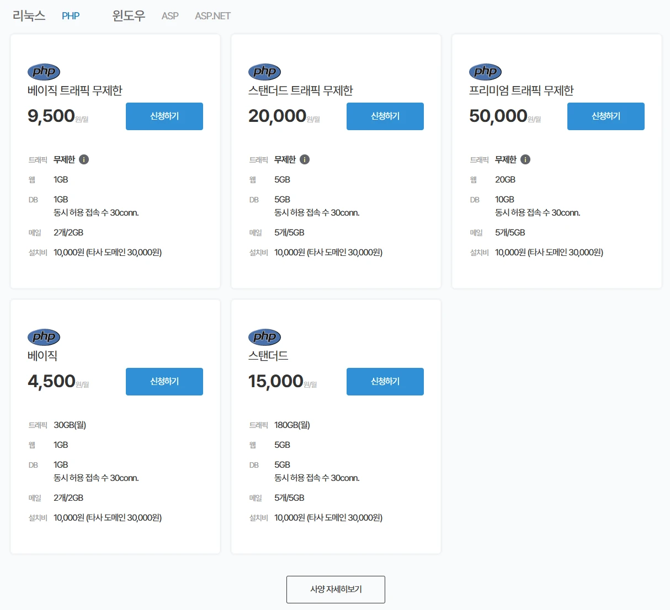Image resolution: width=670 pixels, height=610 pixels.
Task: Switch to the PHP hosting tab
Action: pos(71,16)
